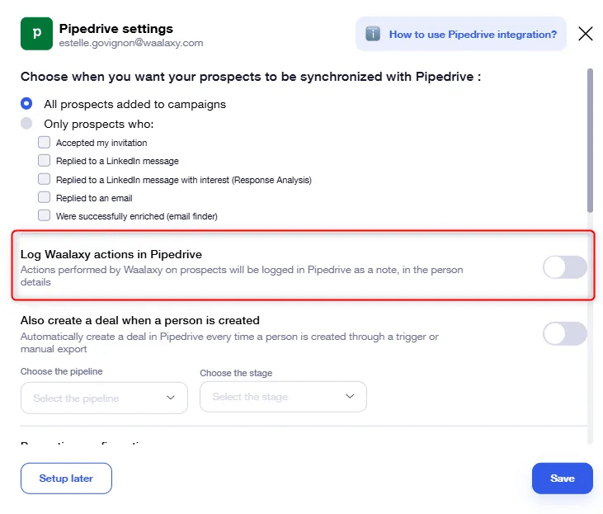Screen dimensions: 603x514
Task: Click the stage dropdown chevron arrow
Action: point(350,396)
